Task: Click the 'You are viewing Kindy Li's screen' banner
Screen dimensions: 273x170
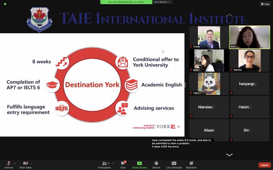Action: coord(126,2)
